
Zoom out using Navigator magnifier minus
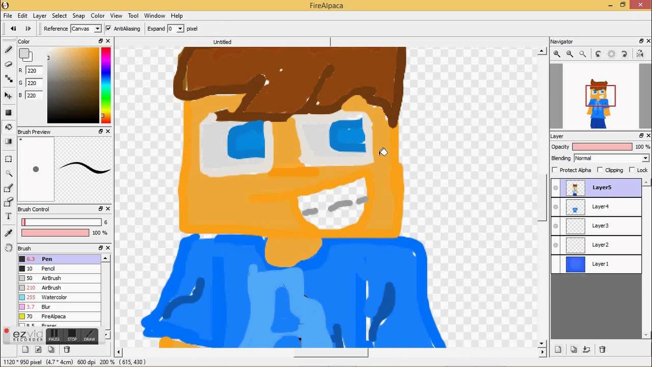569,54
